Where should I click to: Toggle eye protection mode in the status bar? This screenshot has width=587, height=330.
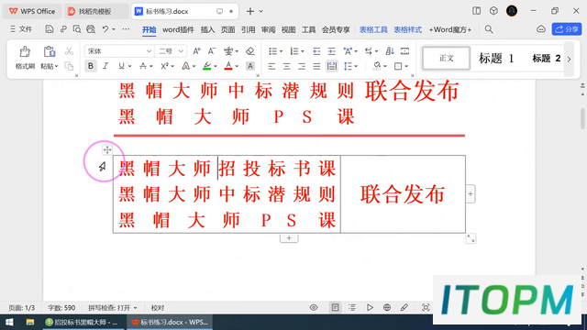(314, 308)
